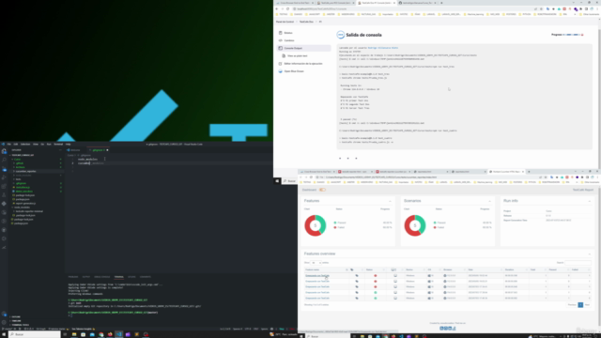This screenshot has width=601, height=338.
Task: Reload the TestCafe report browser page
Action: tap(311, 177)
